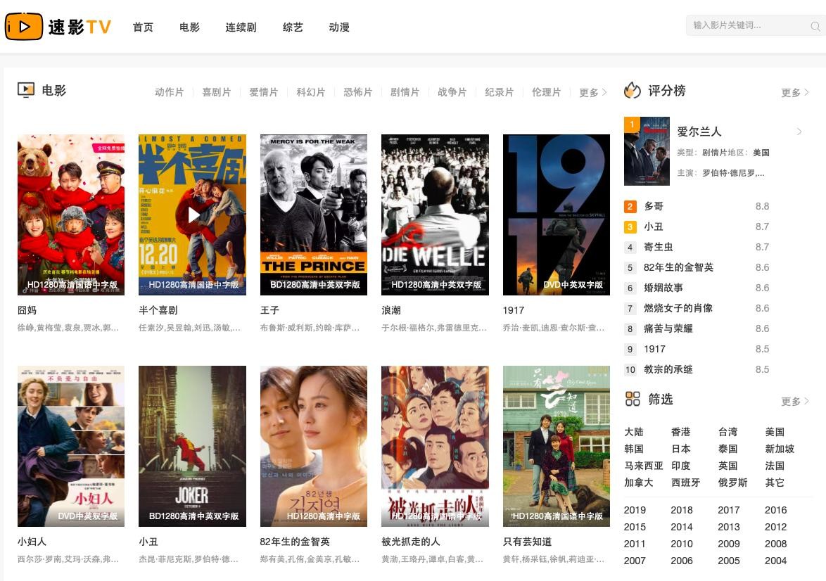This screenshot has width=826, height=581.
Task: Select the 科幻片 genre filter
Action: click(x=310, y=93)
